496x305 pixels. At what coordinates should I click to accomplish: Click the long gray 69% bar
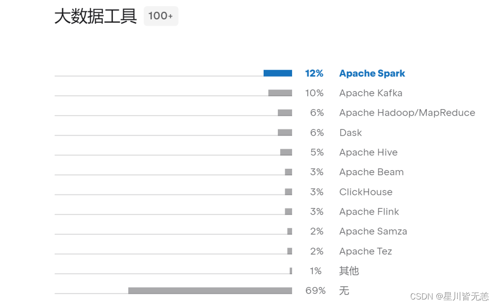pyautogui.click(x=210, y=290)
